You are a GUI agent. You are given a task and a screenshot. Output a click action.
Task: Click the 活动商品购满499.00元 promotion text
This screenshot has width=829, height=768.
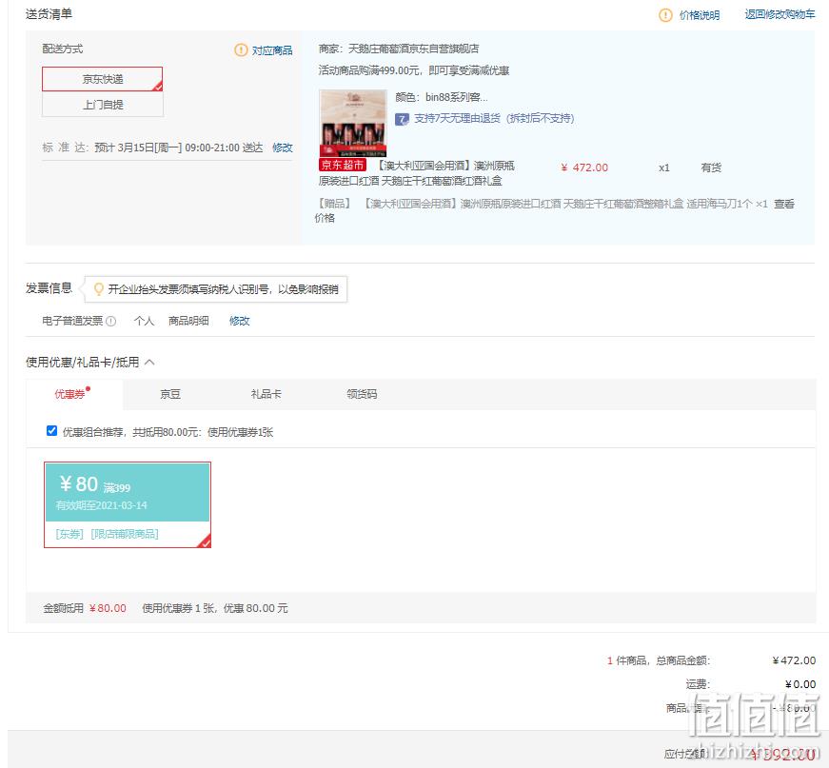click(x=414, y=70)
